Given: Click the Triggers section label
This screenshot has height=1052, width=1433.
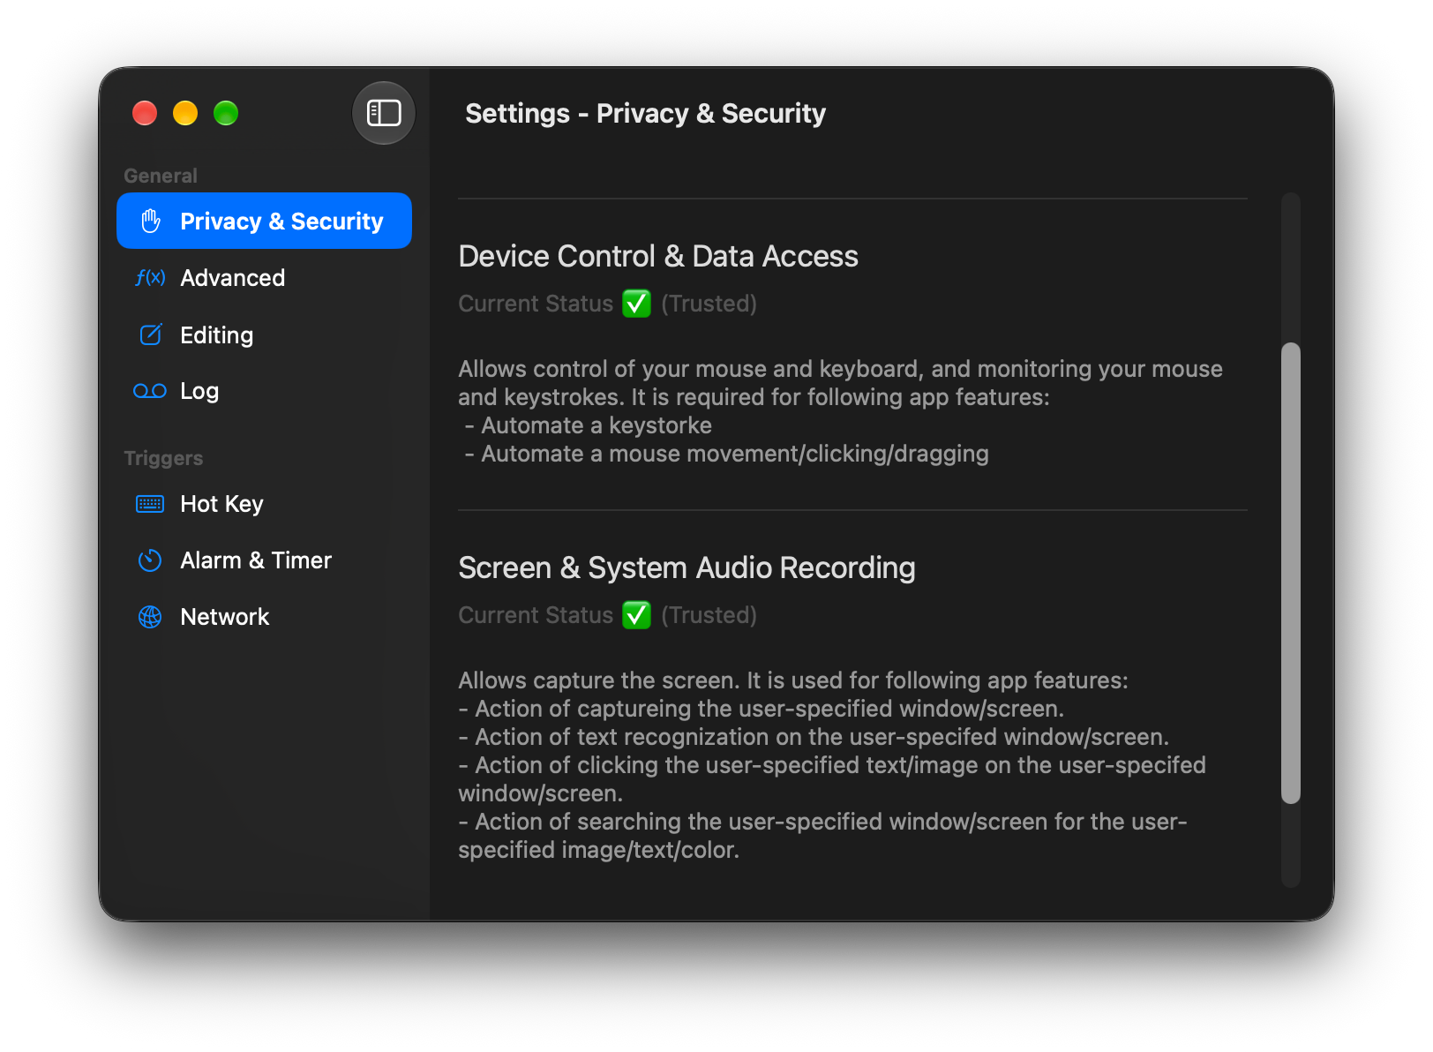Looking at the screenshot, I should coord(163,458).
